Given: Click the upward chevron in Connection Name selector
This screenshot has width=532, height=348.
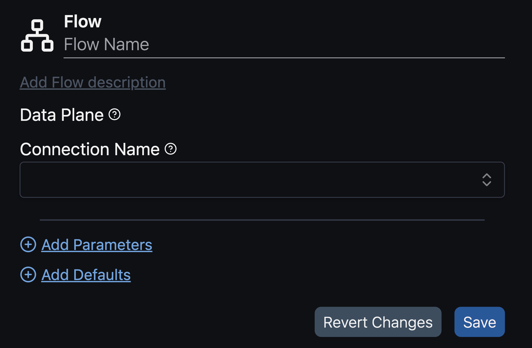Looking at the screenshot, I should click(x=487, y=176).
